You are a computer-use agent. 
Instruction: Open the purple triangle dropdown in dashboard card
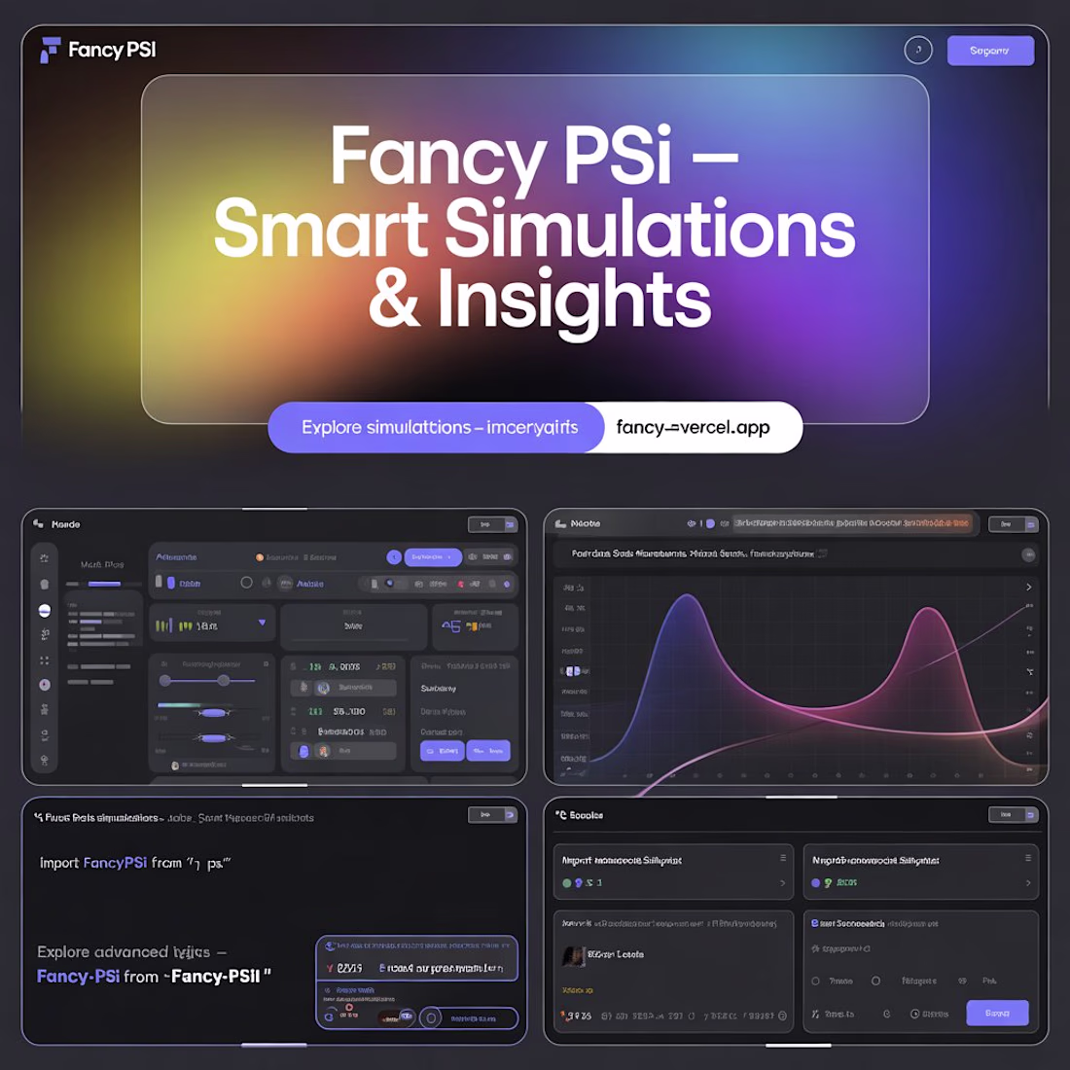pos(262,623)
